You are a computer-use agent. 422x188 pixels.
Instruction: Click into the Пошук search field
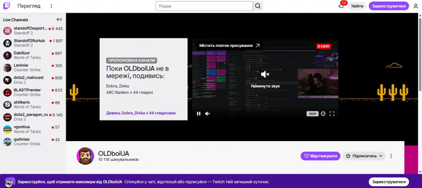204,6
